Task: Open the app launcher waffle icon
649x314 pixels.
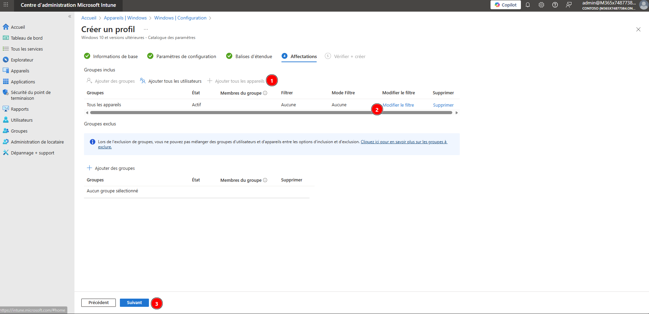Action: tap(6, 5)
